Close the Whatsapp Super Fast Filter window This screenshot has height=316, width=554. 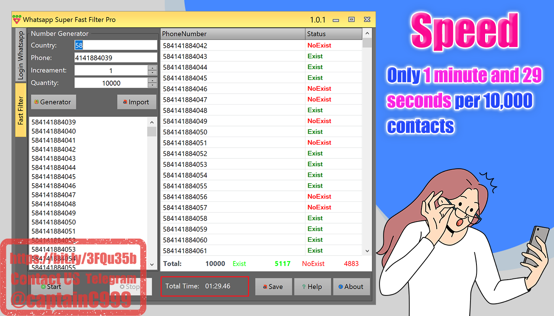[x=367, y=19]
